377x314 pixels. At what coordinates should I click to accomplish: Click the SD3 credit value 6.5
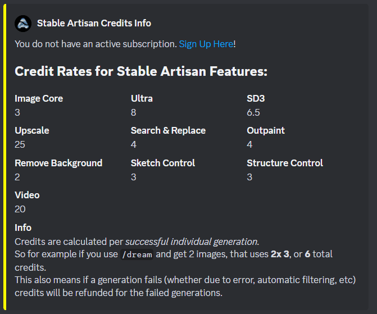point(253,112)
